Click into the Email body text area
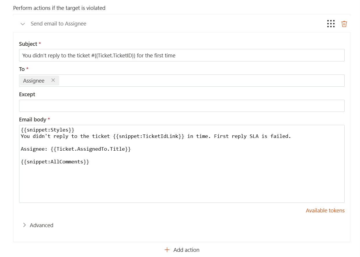 [182, 183]
